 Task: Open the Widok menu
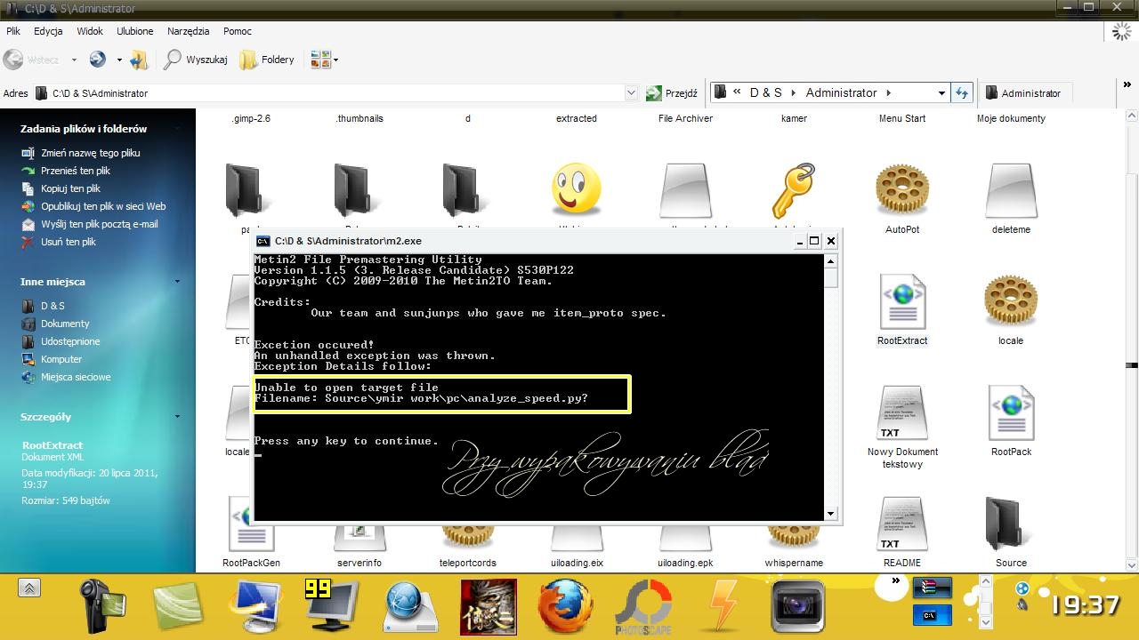(90, 31)
